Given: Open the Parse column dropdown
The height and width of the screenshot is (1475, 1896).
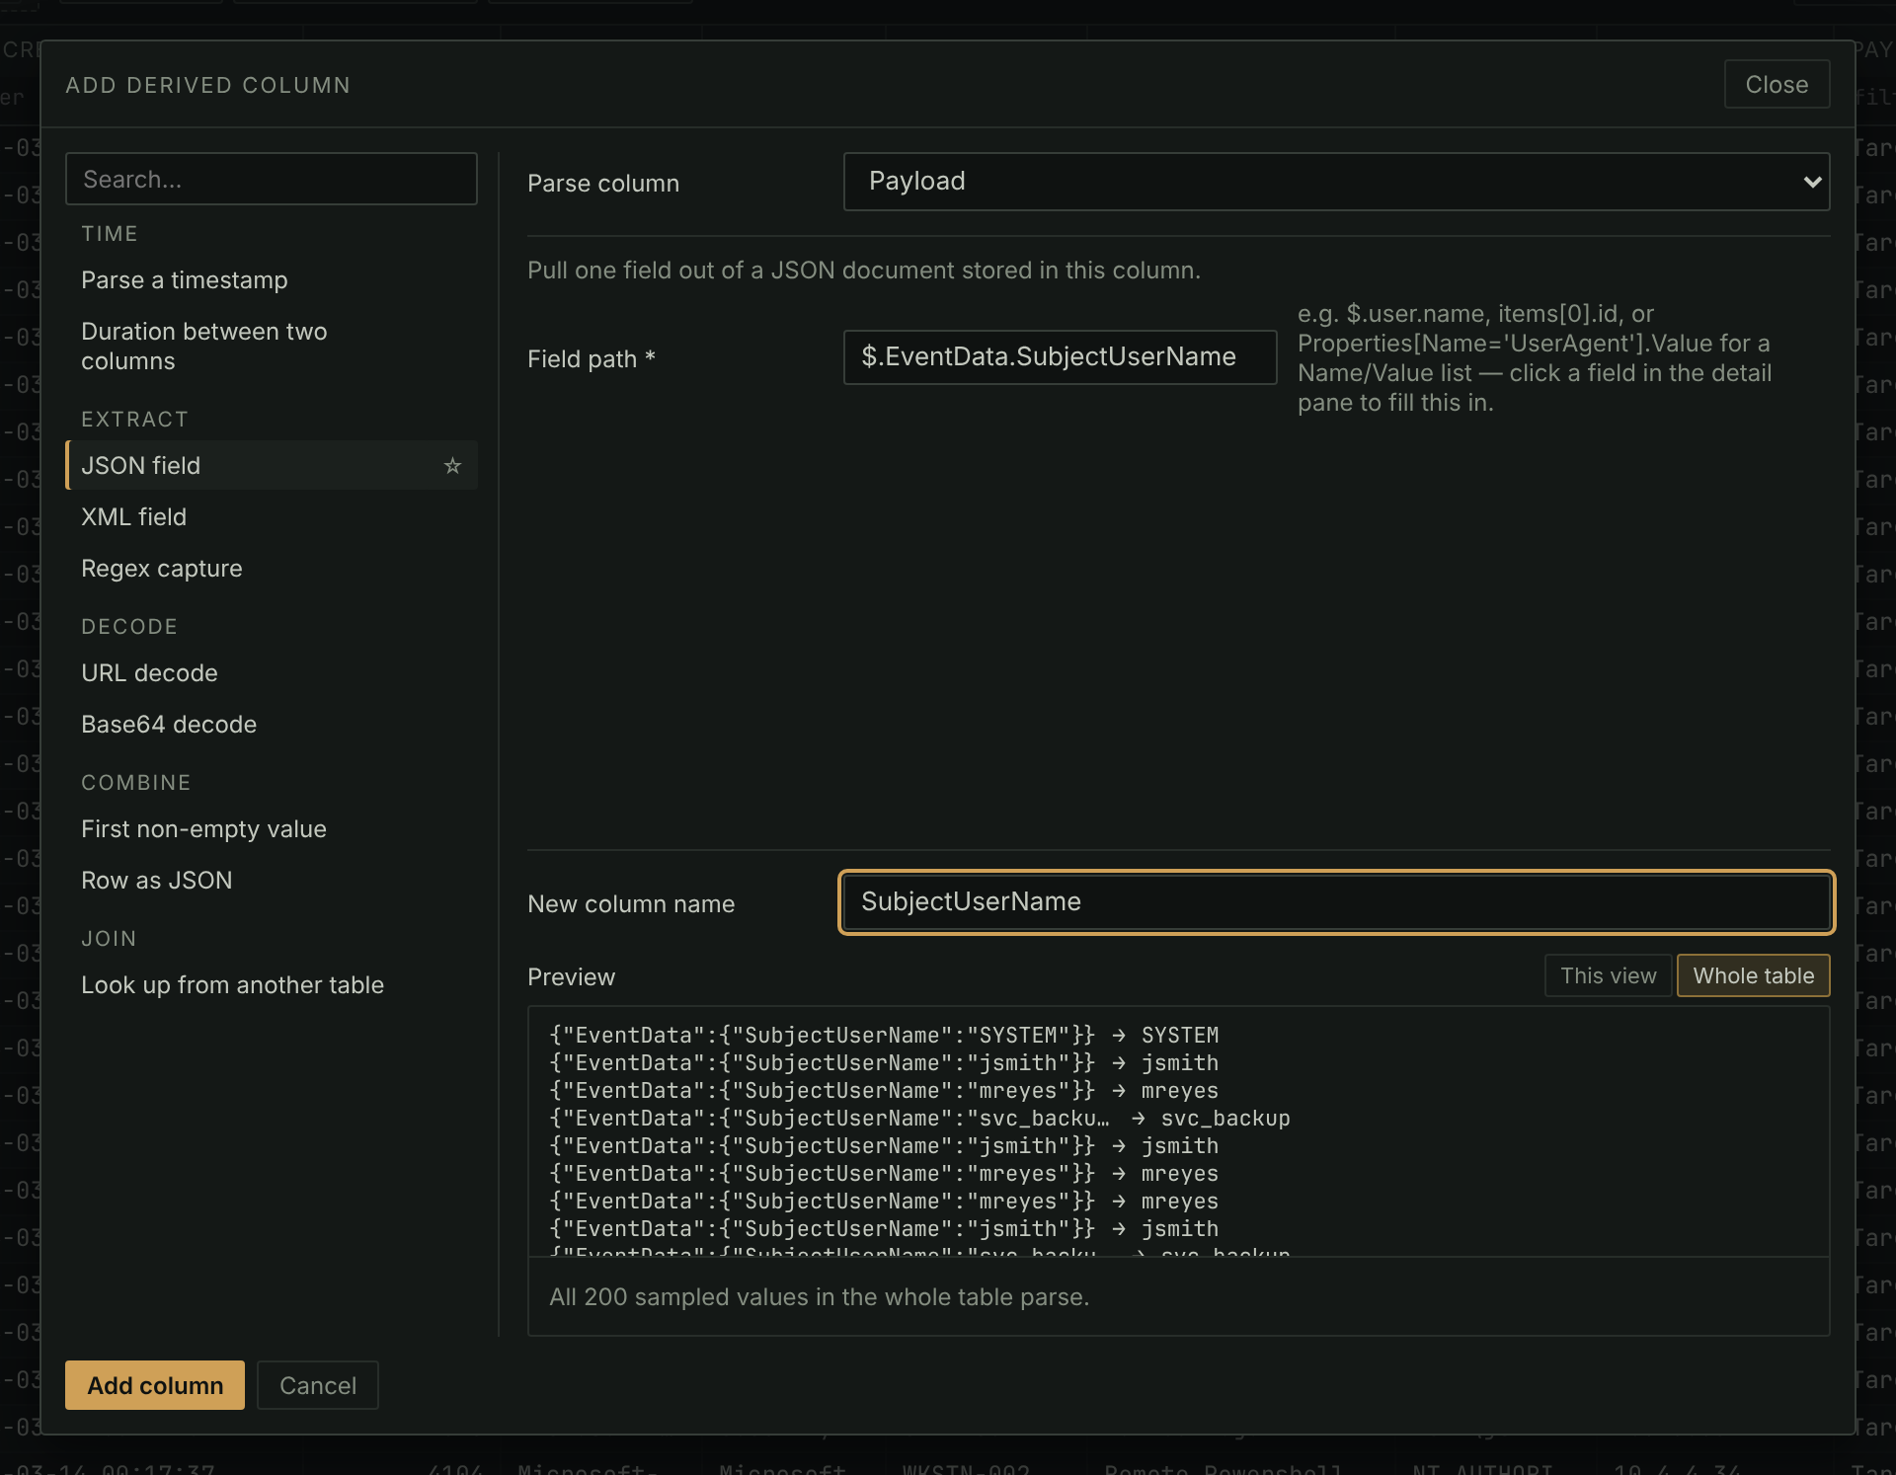Looking at the screenshot, I should [x=1336, y=182].
